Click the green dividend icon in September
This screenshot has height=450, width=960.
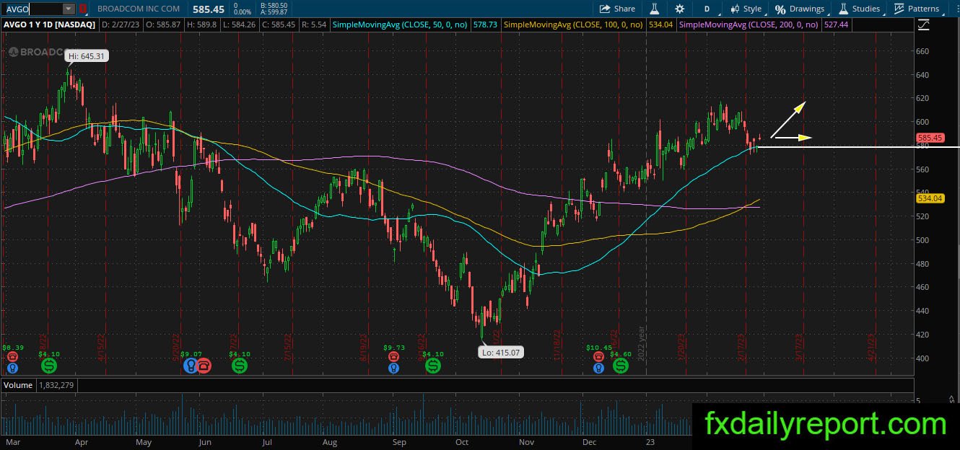point(432,366)
